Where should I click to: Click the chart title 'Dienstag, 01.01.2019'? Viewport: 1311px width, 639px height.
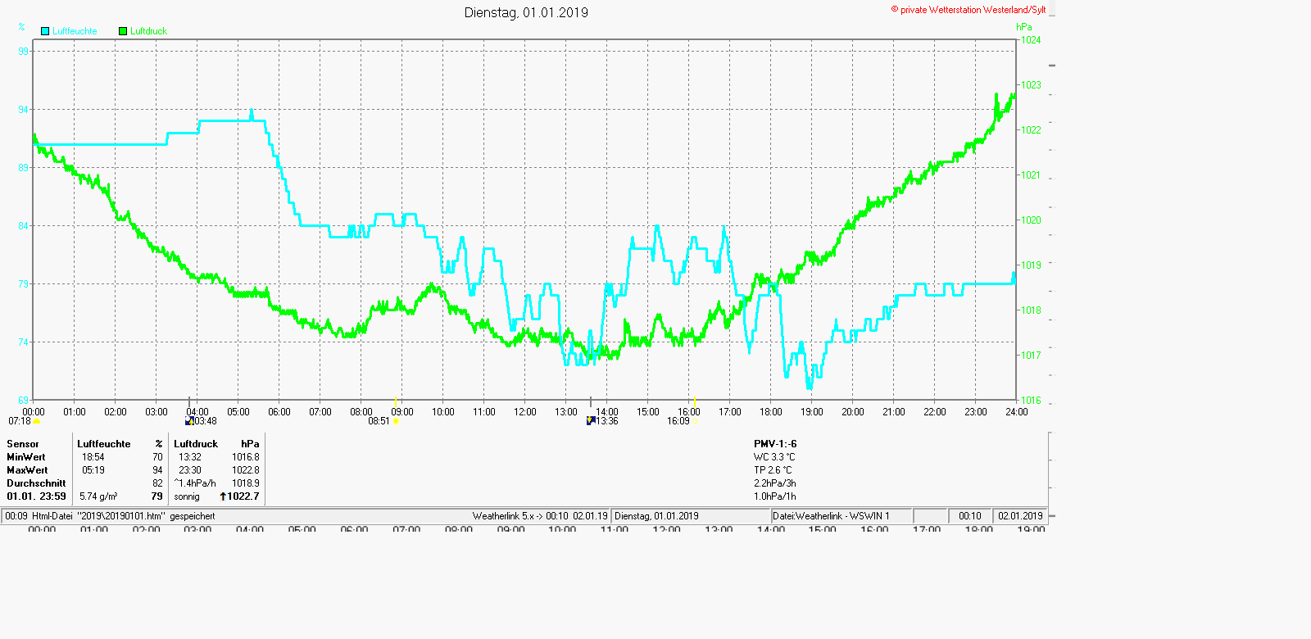tap(526, 12)
